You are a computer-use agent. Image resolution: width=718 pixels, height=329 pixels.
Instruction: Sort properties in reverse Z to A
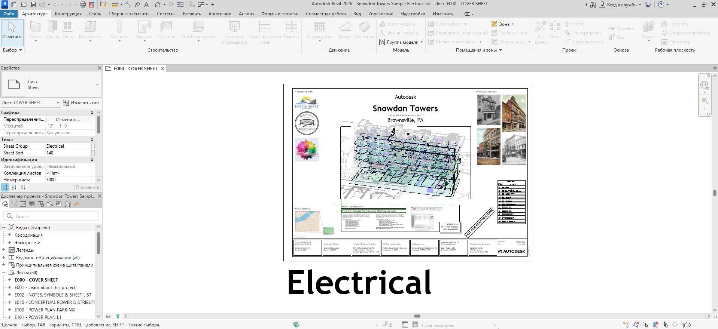[x=23, y=187]
